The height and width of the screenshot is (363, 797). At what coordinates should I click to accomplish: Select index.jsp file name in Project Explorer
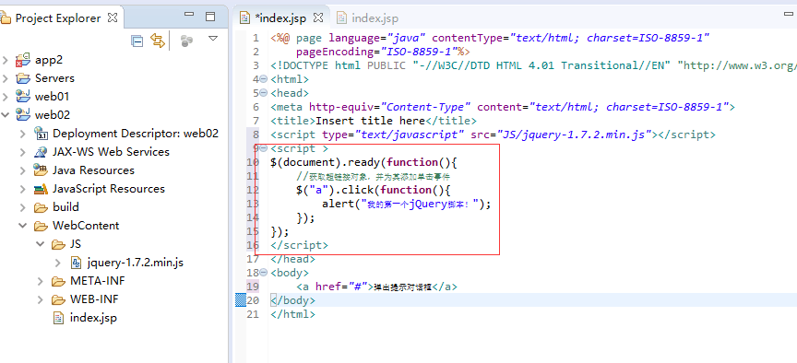93,319
